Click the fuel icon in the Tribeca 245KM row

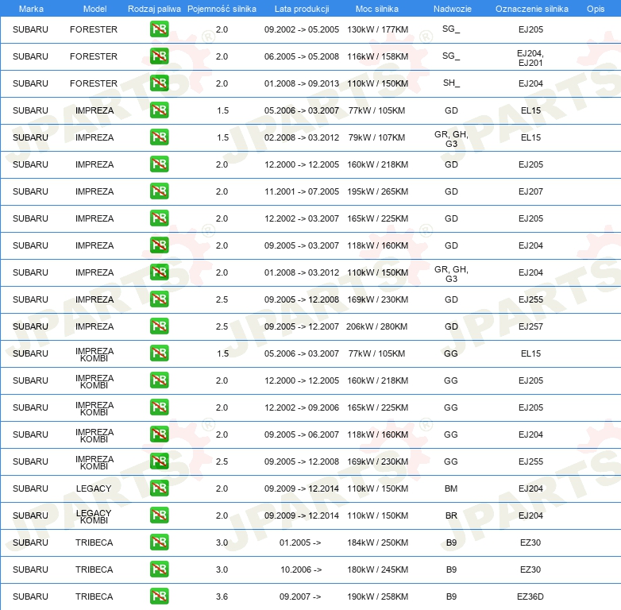click(x=159, y=569)
